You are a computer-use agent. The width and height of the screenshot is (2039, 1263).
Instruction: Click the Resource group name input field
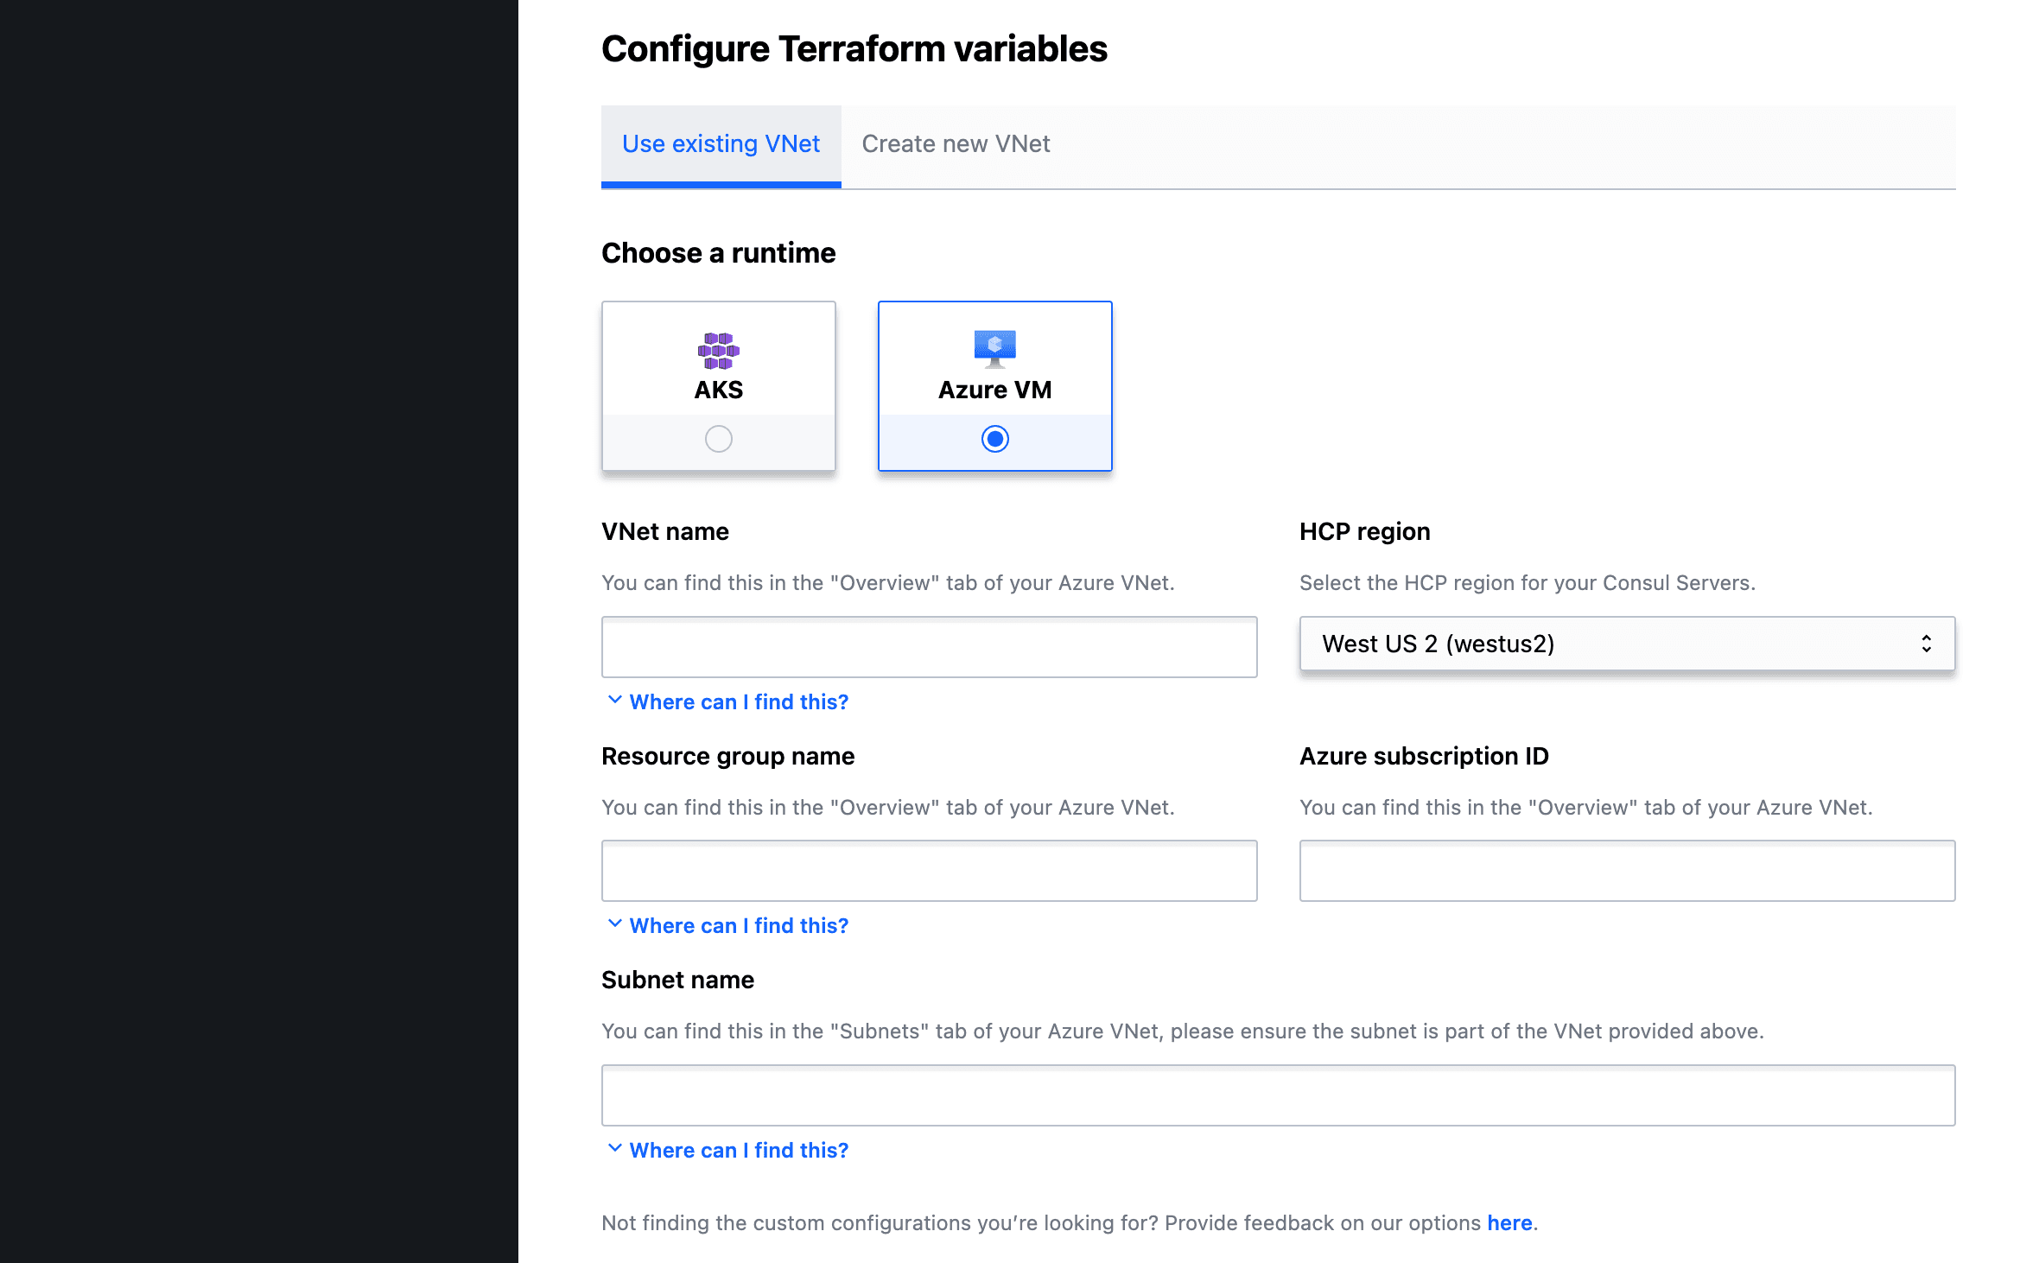pyautogui.click(x=928, y=870)
